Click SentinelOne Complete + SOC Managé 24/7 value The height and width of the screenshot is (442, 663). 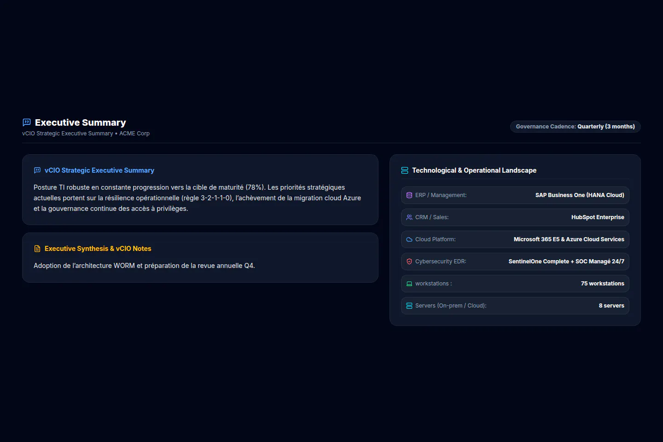click(566, 262)
